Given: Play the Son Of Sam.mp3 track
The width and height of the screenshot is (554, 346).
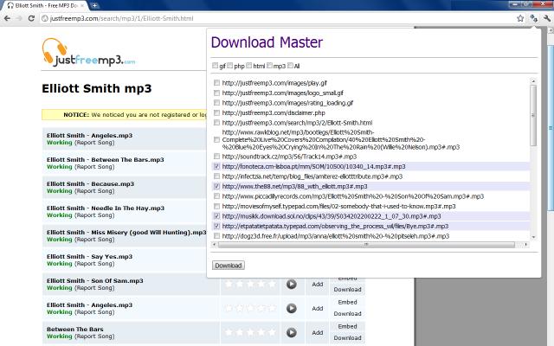Looking at the screenshot, I should tap(291, 285).
